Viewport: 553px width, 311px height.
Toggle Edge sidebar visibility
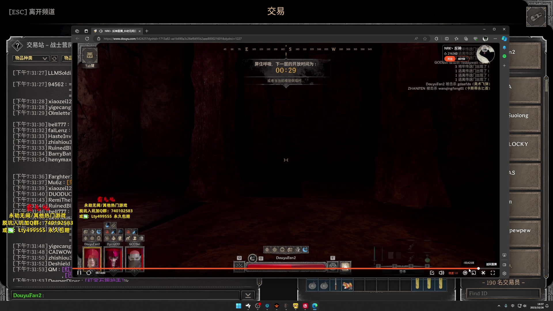(504, 265)
